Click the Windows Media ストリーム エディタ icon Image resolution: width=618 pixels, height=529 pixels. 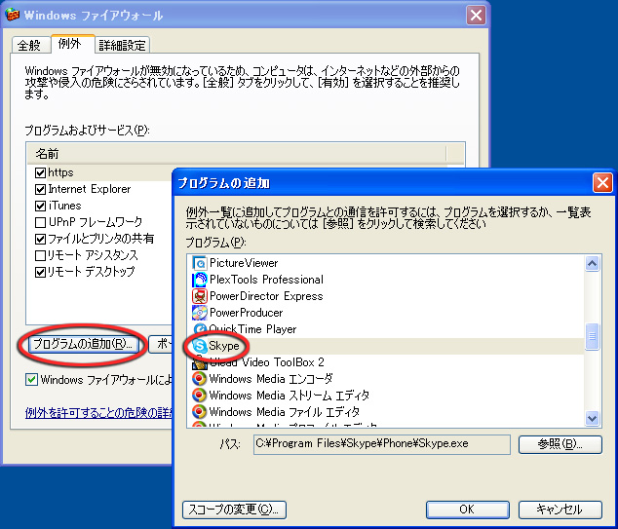(200, 396)
